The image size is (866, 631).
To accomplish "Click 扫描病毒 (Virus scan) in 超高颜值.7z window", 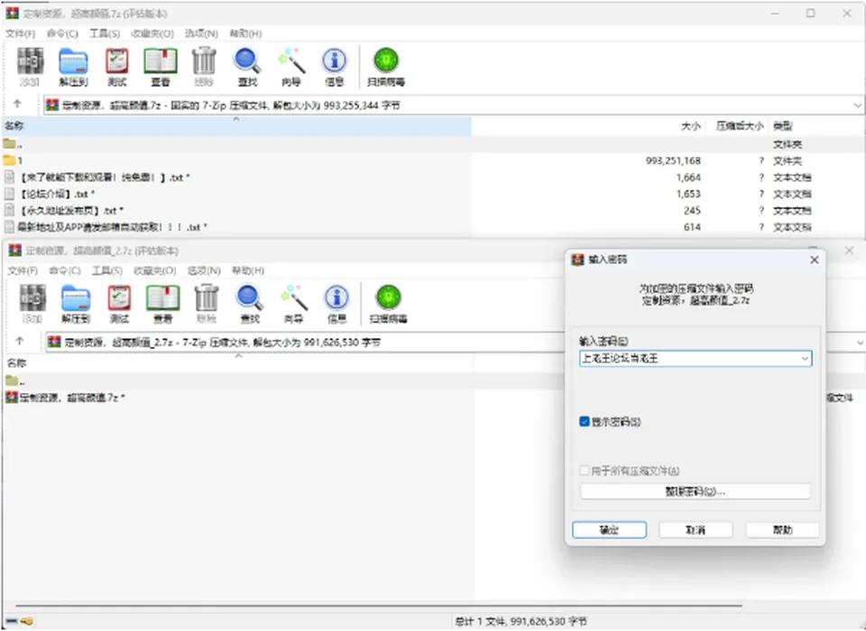I will [386, 67].
